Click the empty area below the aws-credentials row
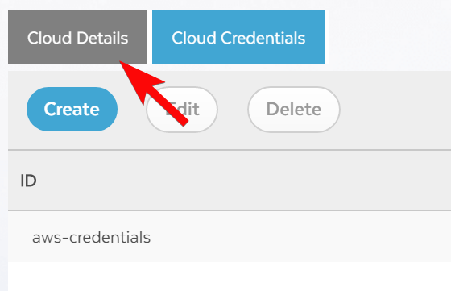451x291 pixels. [230, 276]
